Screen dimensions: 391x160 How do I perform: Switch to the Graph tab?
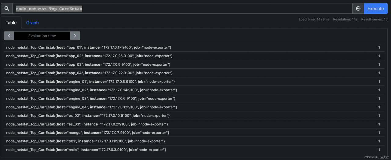point(32,23)
